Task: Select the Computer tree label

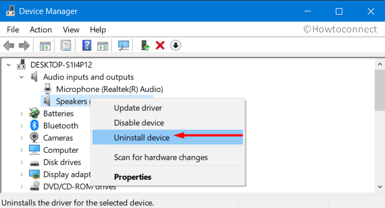Action: (x=61, y=150)
